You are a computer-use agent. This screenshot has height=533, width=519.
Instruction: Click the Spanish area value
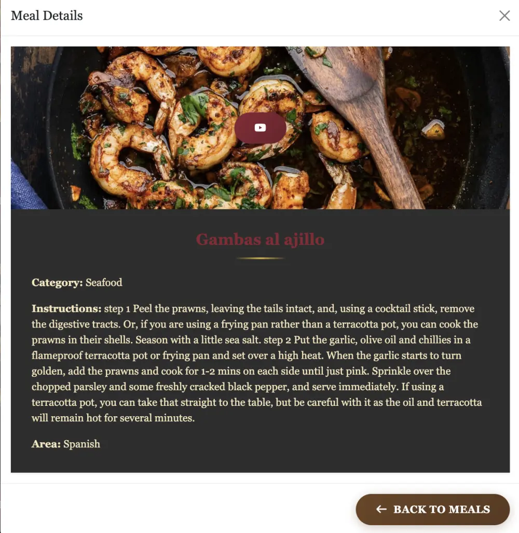tap(82, 444)
